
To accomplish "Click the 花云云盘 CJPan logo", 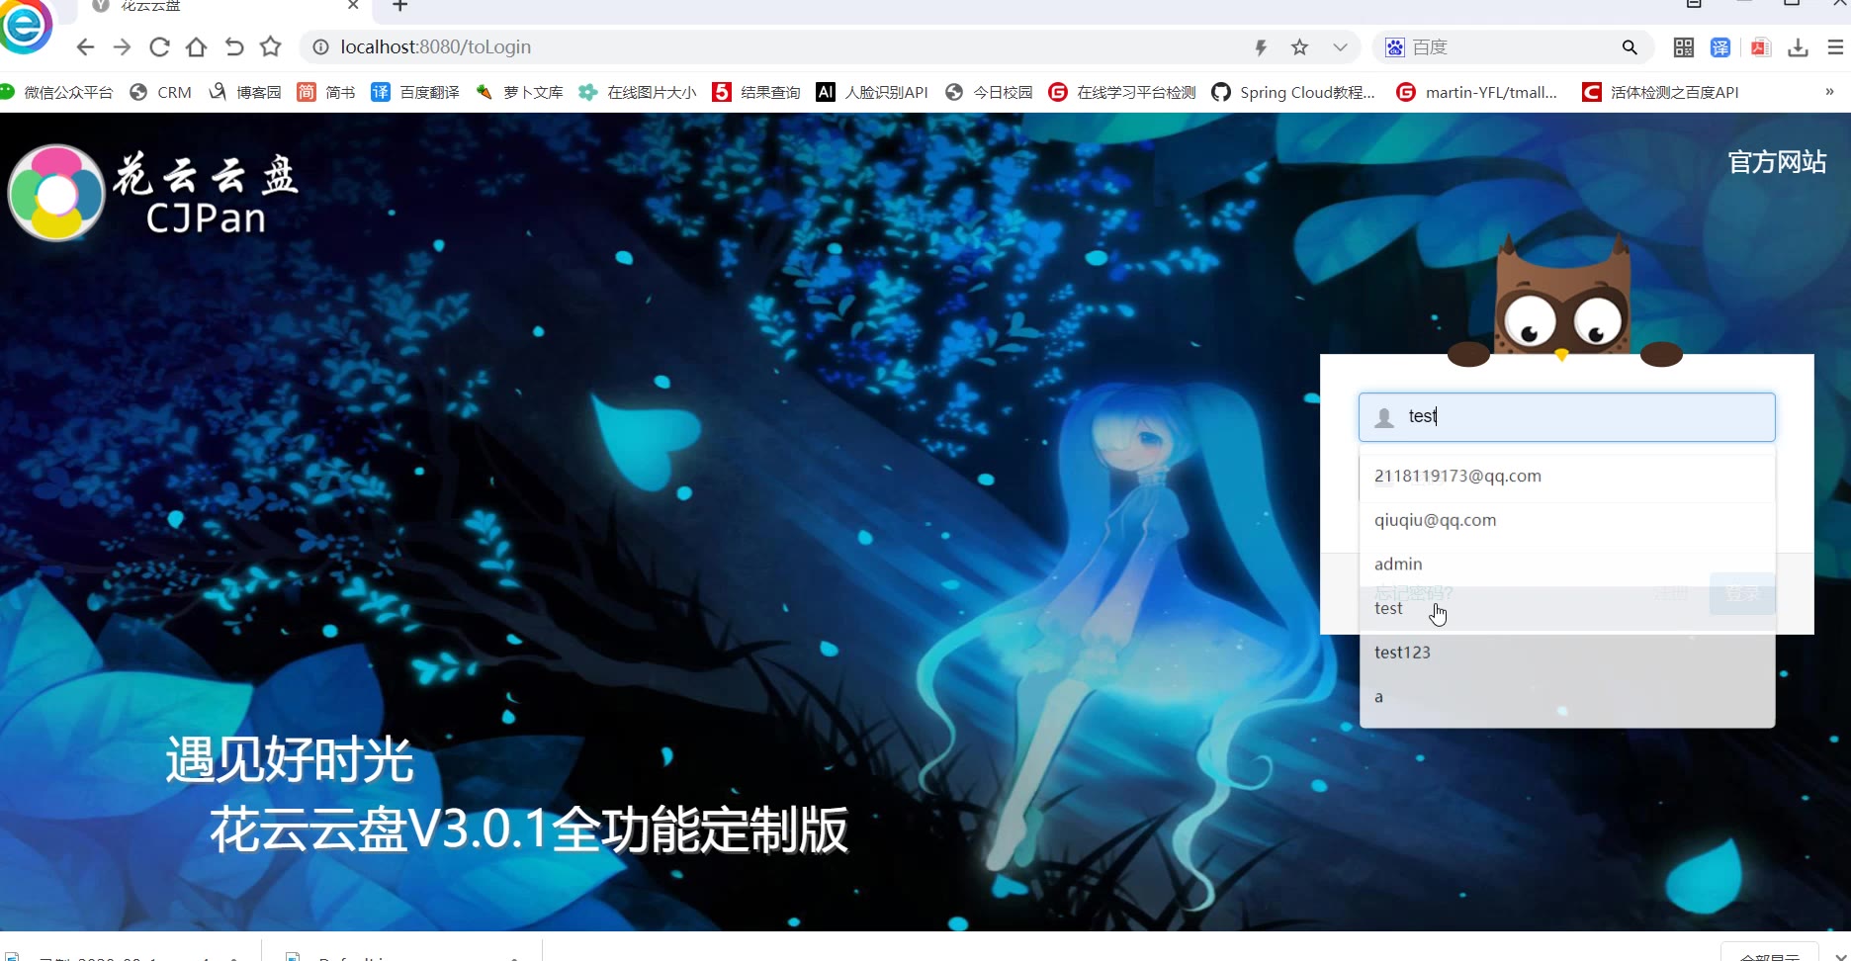I will 153,193.
